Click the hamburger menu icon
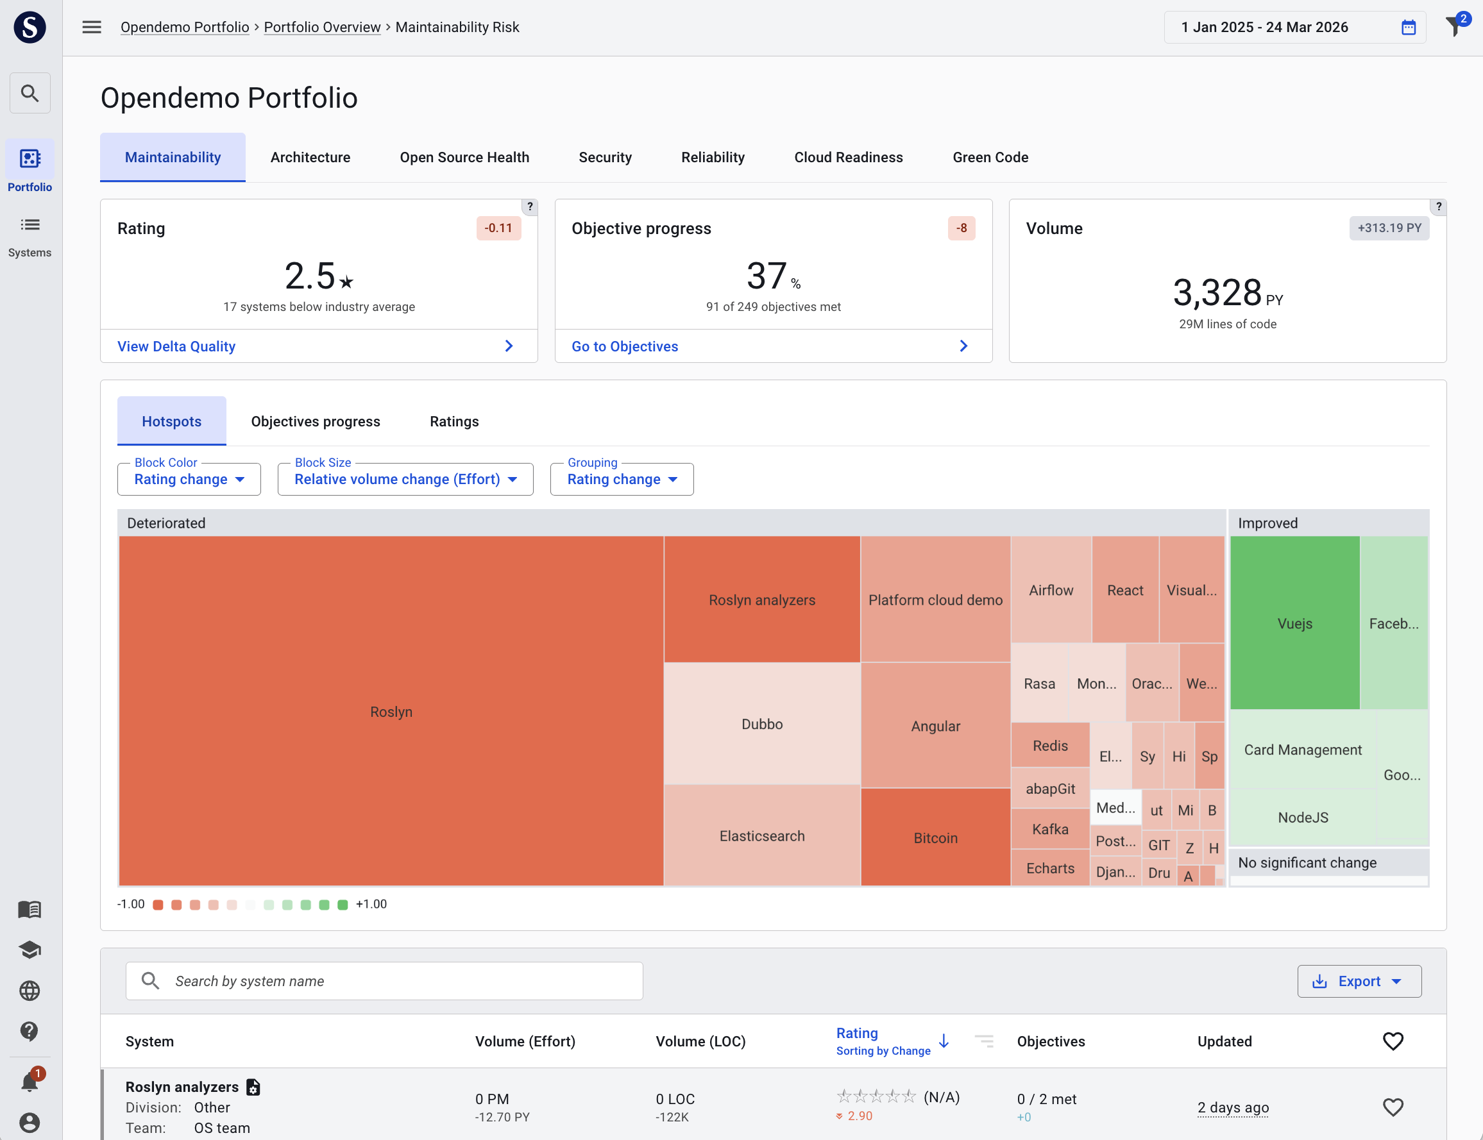This screenshot has height=1140, width=1483. coord(92,27)
